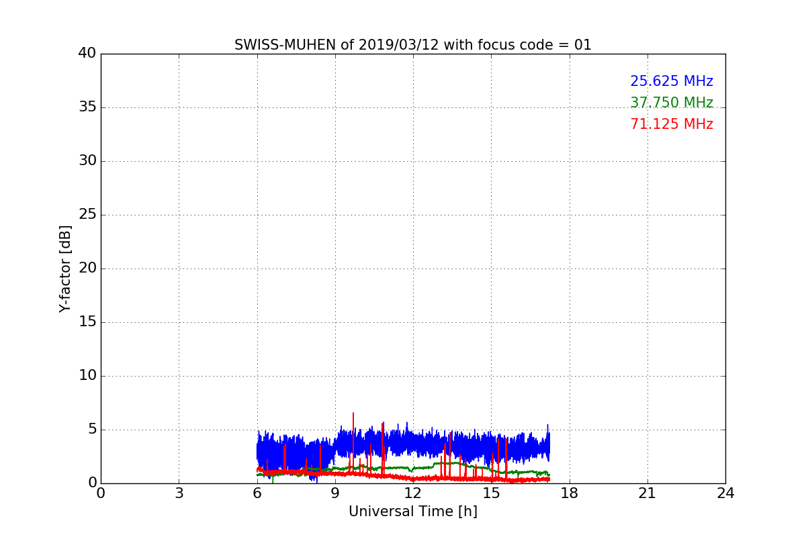Select the 71.125 MHz legend label
The height and width of the screenshot is (537, 806).
pyautogui.click(x=672, y=124)
